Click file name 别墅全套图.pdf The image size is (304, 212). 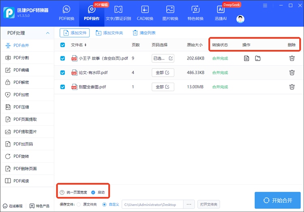[92, 87]
